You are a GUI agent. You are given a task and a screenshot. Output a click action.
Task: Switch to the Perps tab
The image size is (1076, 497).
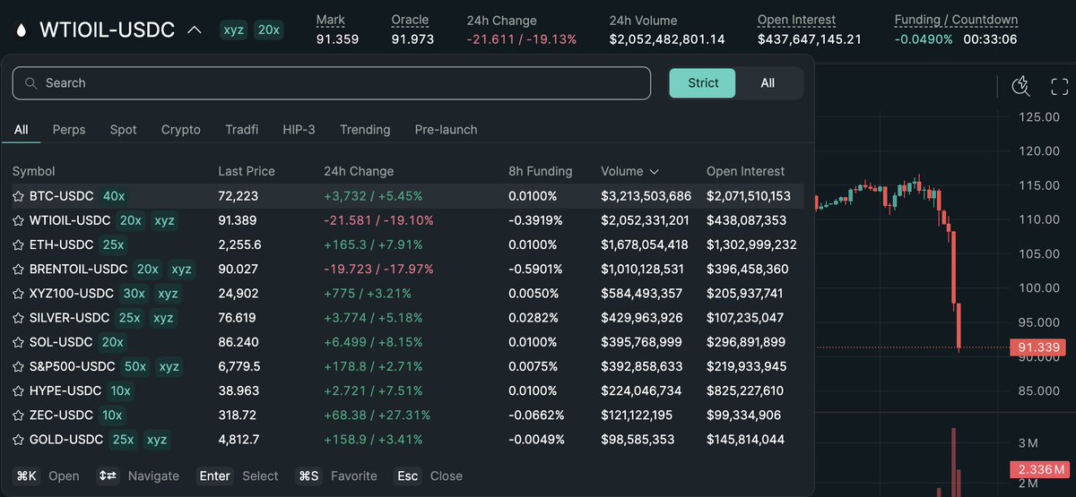tap(69, 130)
